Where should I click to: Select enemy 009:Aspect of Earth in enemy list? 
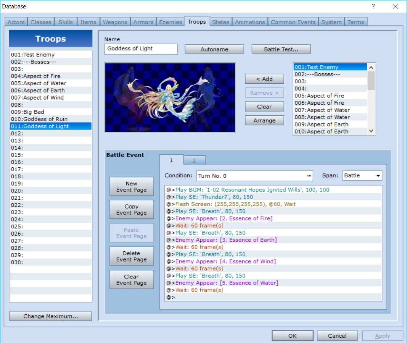[330, 125]
